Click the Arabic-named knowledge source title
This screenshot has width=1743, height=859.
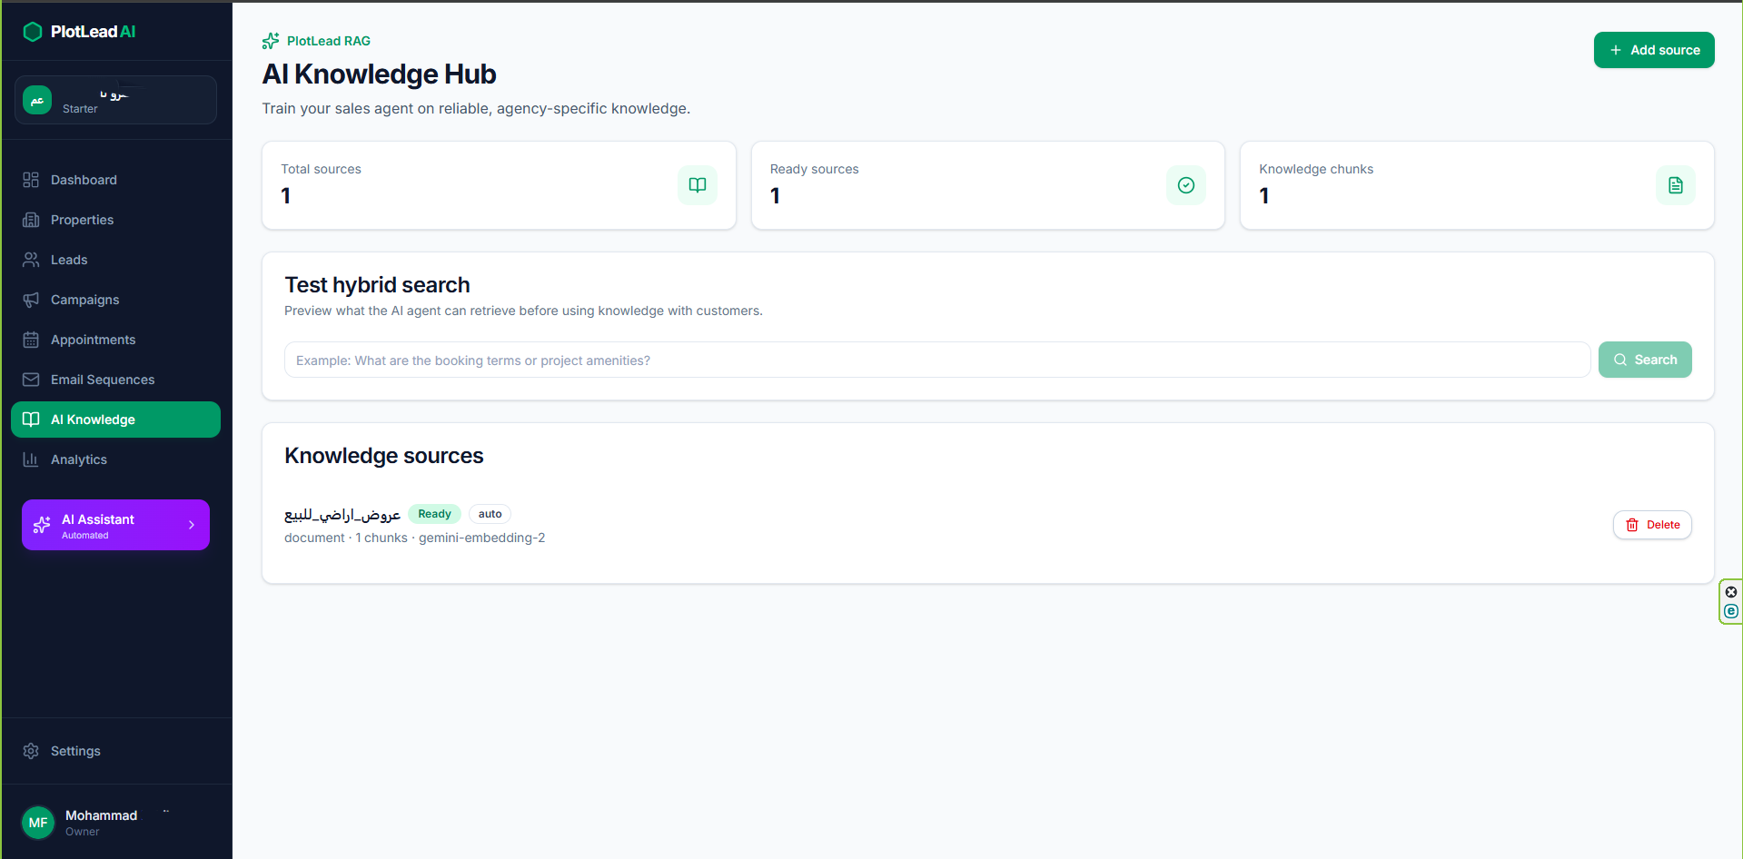[x=342, y=515]
